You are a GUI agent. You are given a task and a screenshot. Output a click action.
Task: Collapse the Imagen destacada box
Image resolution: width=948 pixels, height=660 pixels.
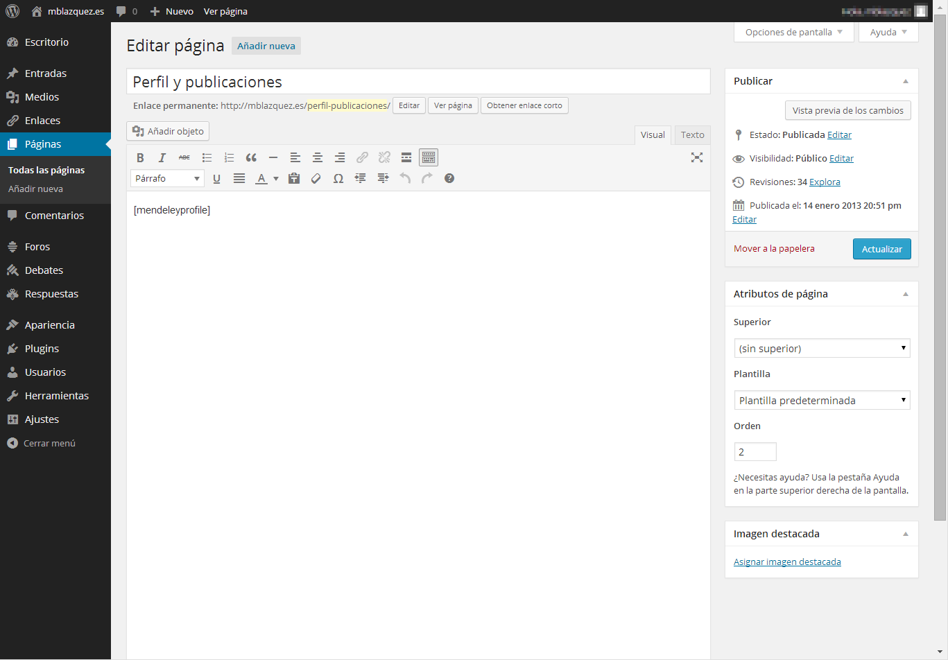point(905,534)
